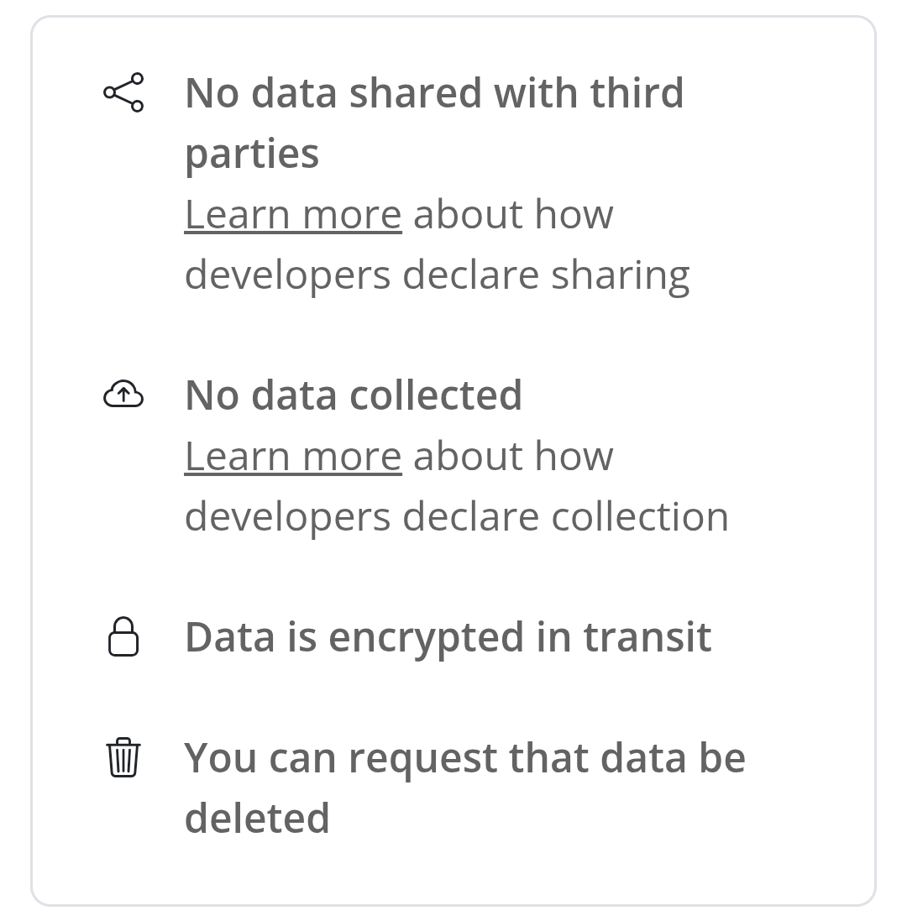Click the word "parties" in first heading
The image size is (907, 921).
click(x=251, y=154)
